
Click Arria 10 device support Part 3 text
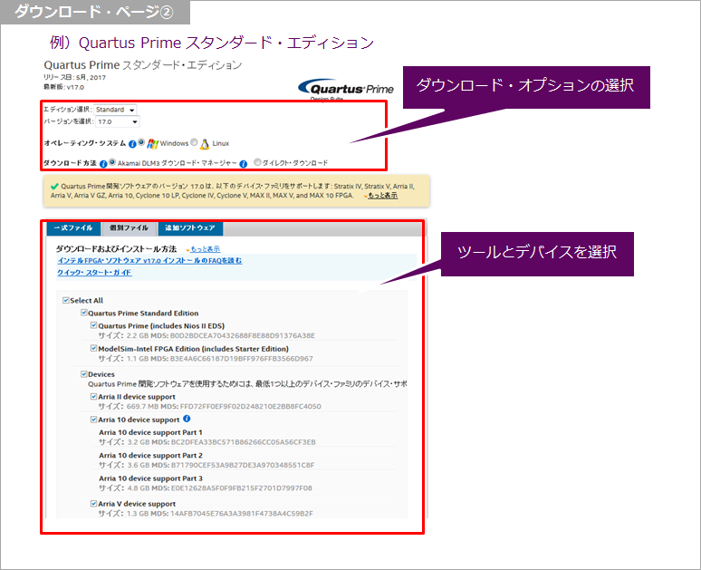click(x=150, y=478)
